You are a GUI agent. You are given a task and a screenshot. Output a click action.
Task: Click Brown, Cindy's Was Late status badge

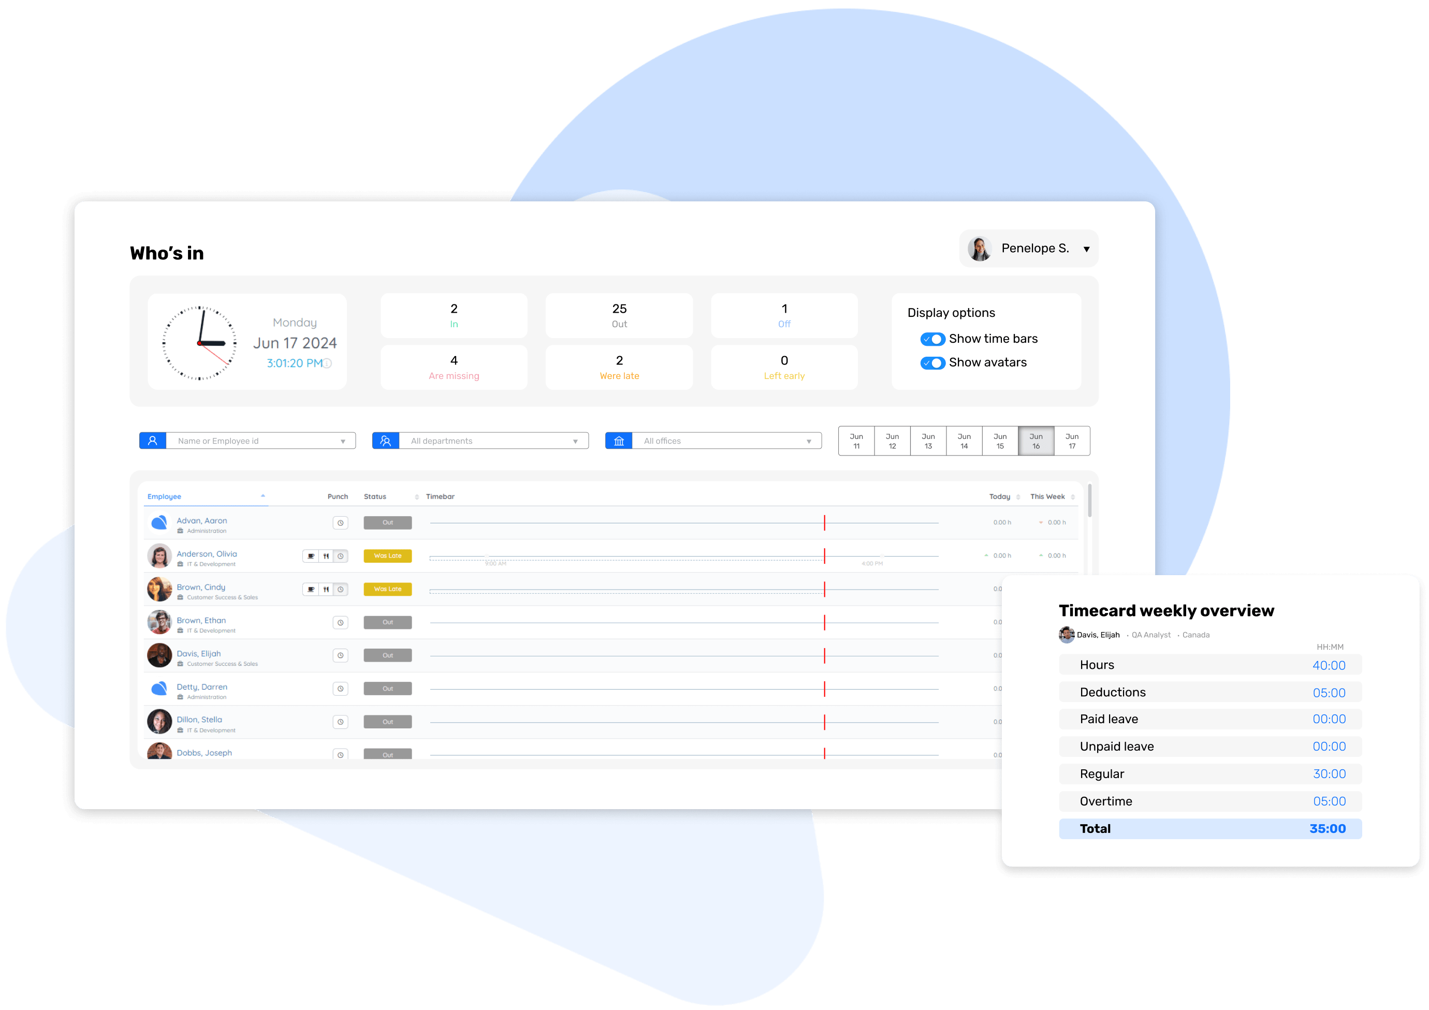[x=388, y=589]
